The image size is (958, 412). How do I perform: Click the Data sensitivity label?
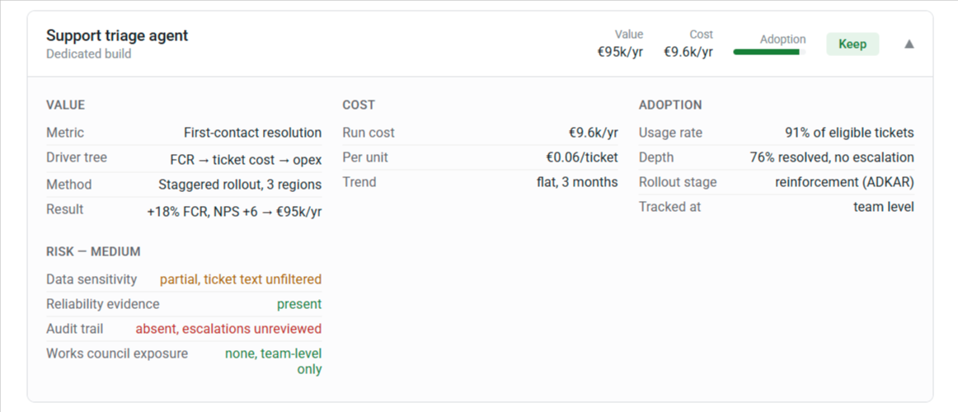(x=92, y=279)
